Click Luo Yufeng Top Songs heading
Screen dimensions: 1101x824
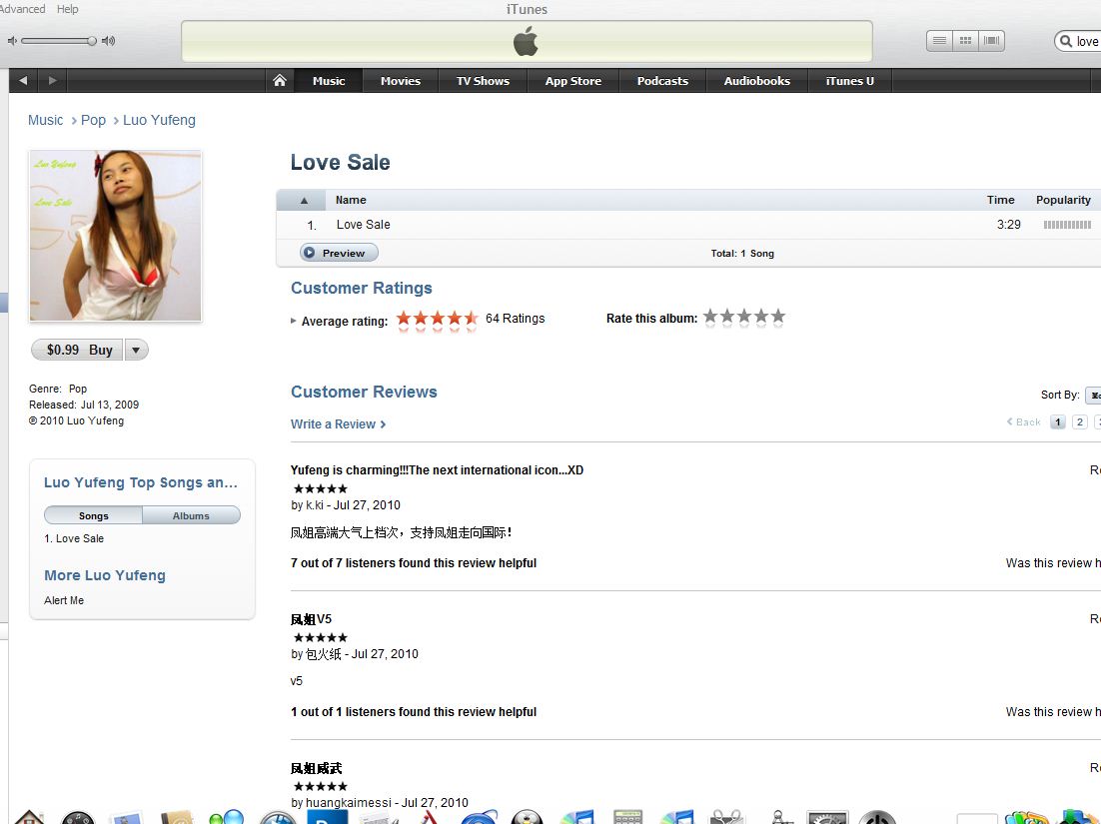click(141, 482)
